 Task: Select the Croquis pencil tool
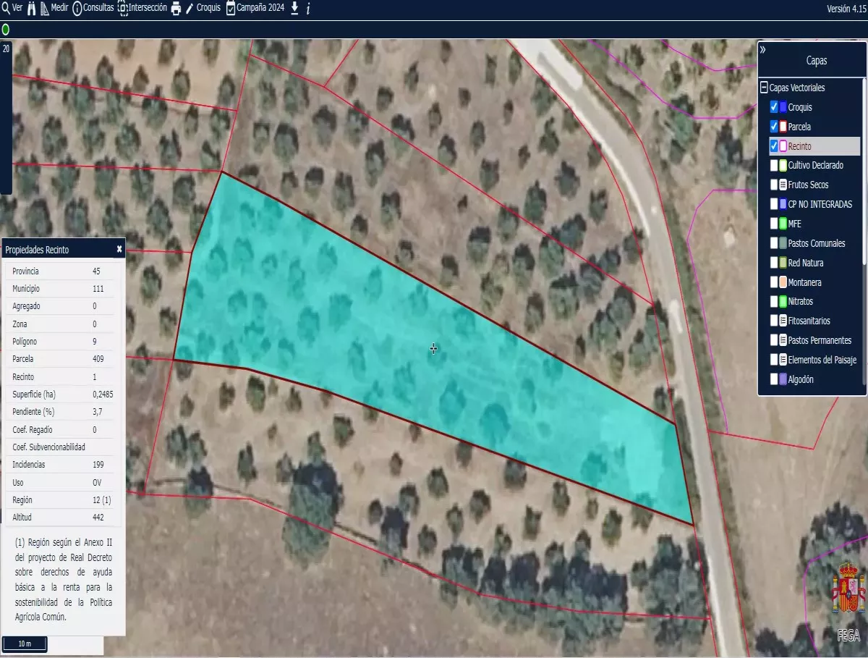coord(190,9)
